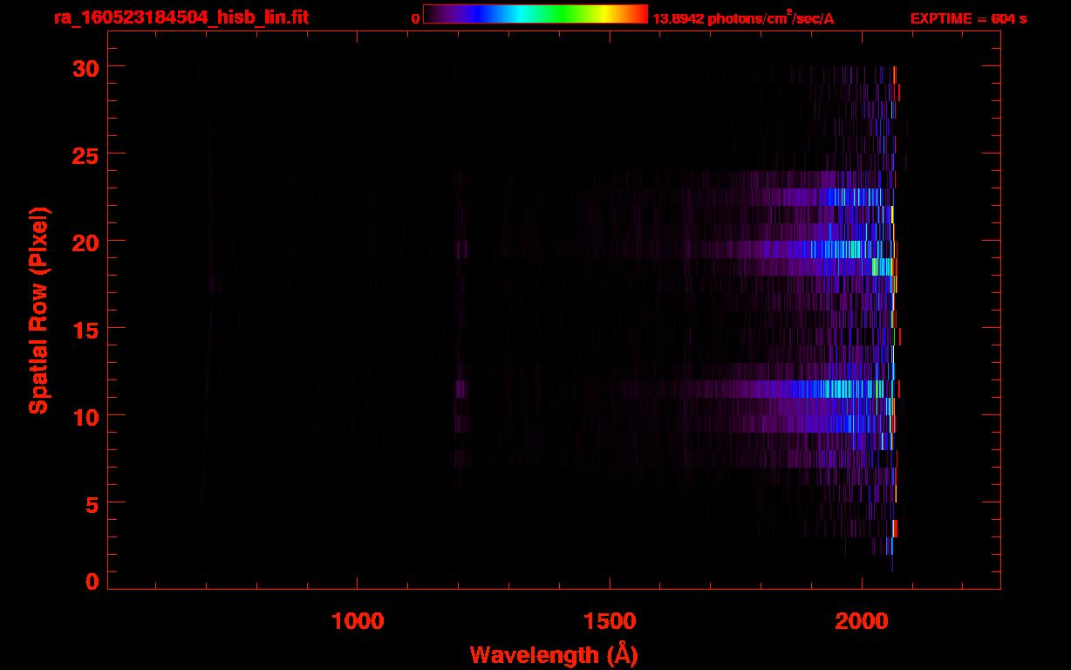This screenshot has width=1071, height=670.
Task: Click the filename ra_160523184504_hisb_lin.fit
Action: tap(181, 17)
